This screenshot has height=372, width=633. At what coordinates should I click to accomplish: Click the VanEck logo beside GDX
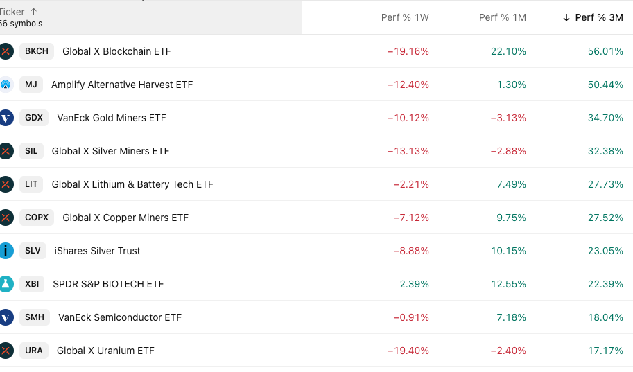pos(6,118)
